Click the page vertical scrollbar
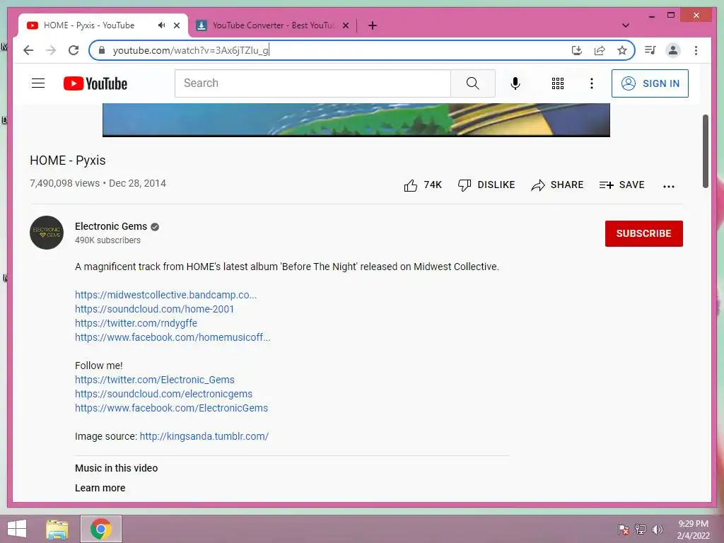724x543 pixels. point(705,151)
